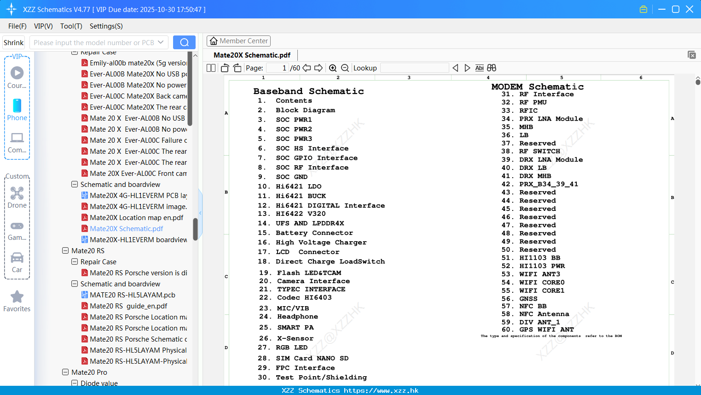
Task: Open Mate20X 4G-HL1EVERM PCB layout file
Action: tap(138, 196)
